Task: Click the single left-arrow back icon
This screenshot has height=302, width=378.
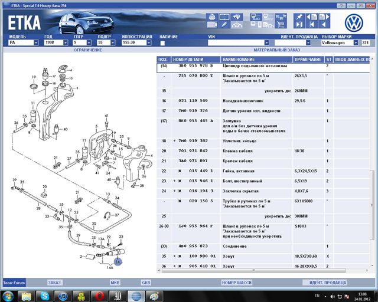Action: click(324, 25)
